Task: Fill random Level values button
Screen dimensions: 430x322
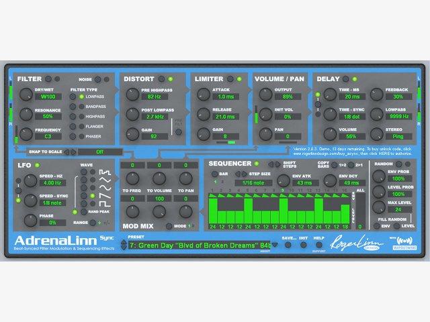Action: point(396,226)
